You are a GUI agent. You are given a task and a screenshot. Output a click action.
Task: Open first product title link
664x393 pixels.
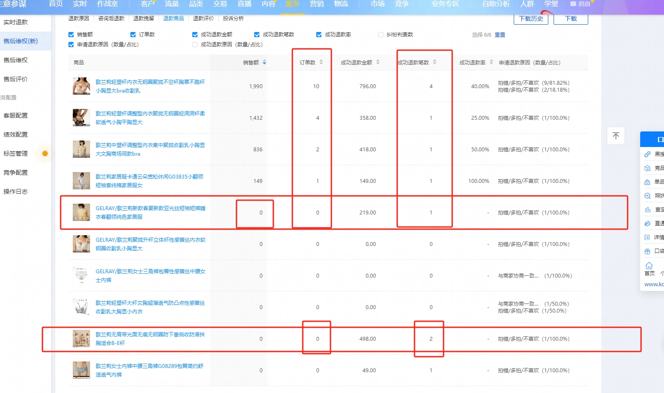click(x=150, y=86)
